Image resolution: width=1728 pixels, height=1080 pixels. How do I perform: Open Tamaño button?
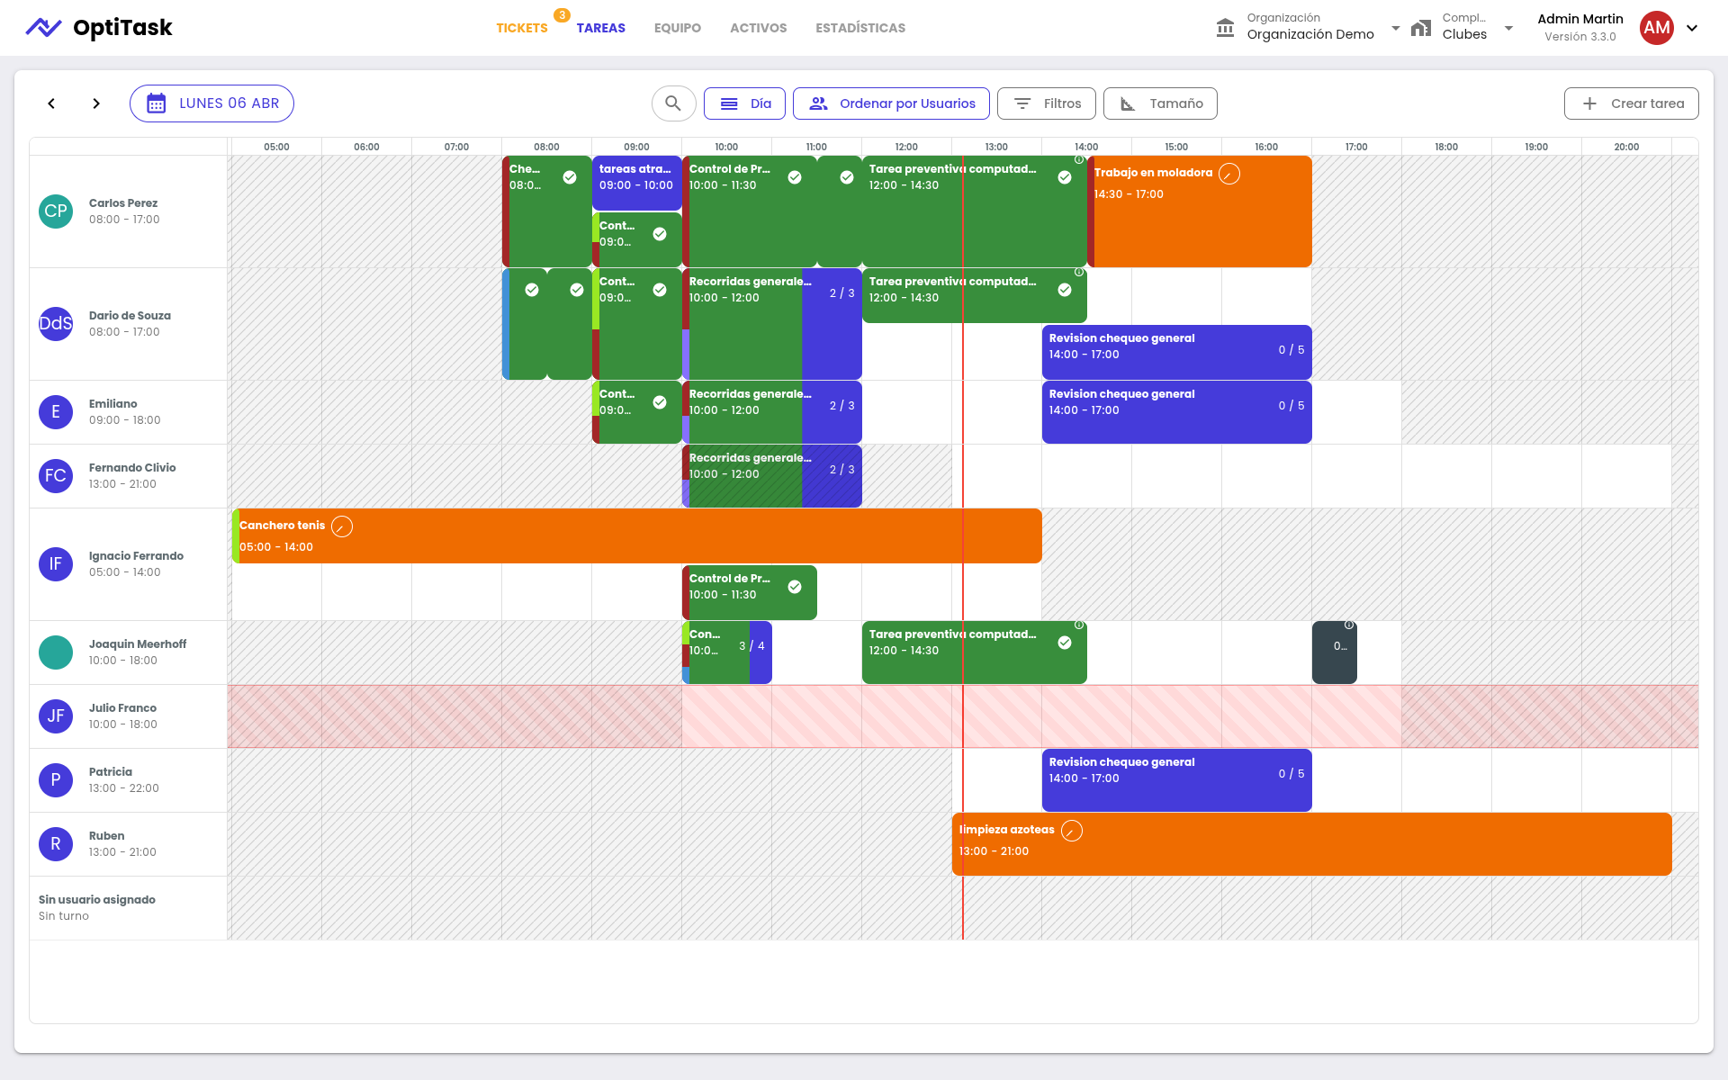[1160, 103]
